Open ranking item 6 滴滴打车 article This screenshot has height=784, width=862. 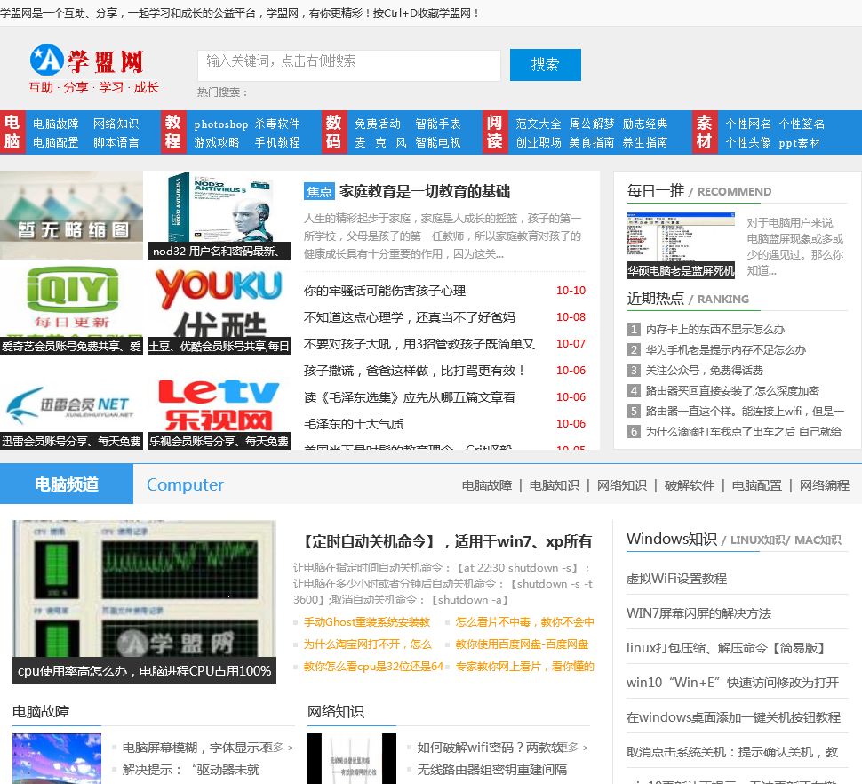(743, 432)
